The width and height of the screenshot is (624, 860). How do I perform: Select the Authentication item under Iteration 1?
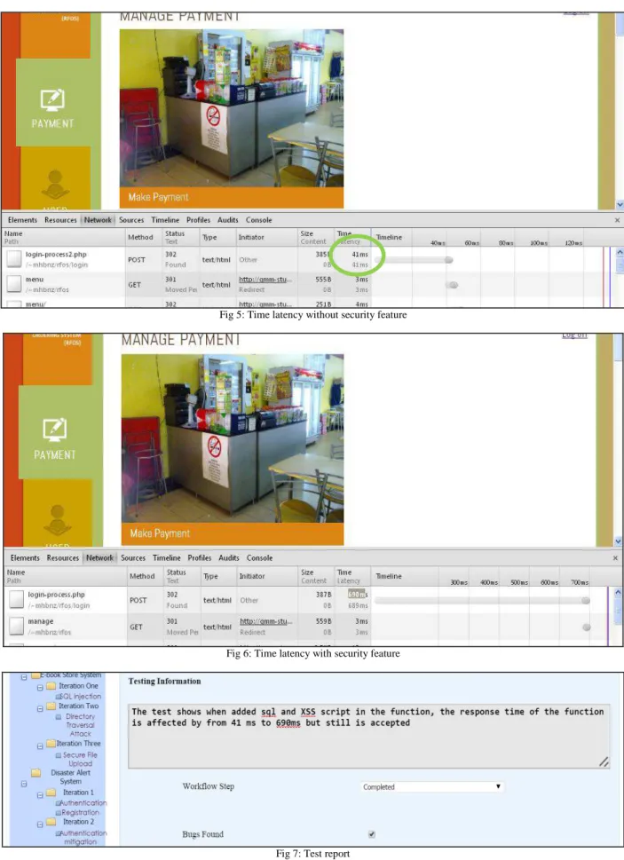pyautogui.click(x=81, y=803)
